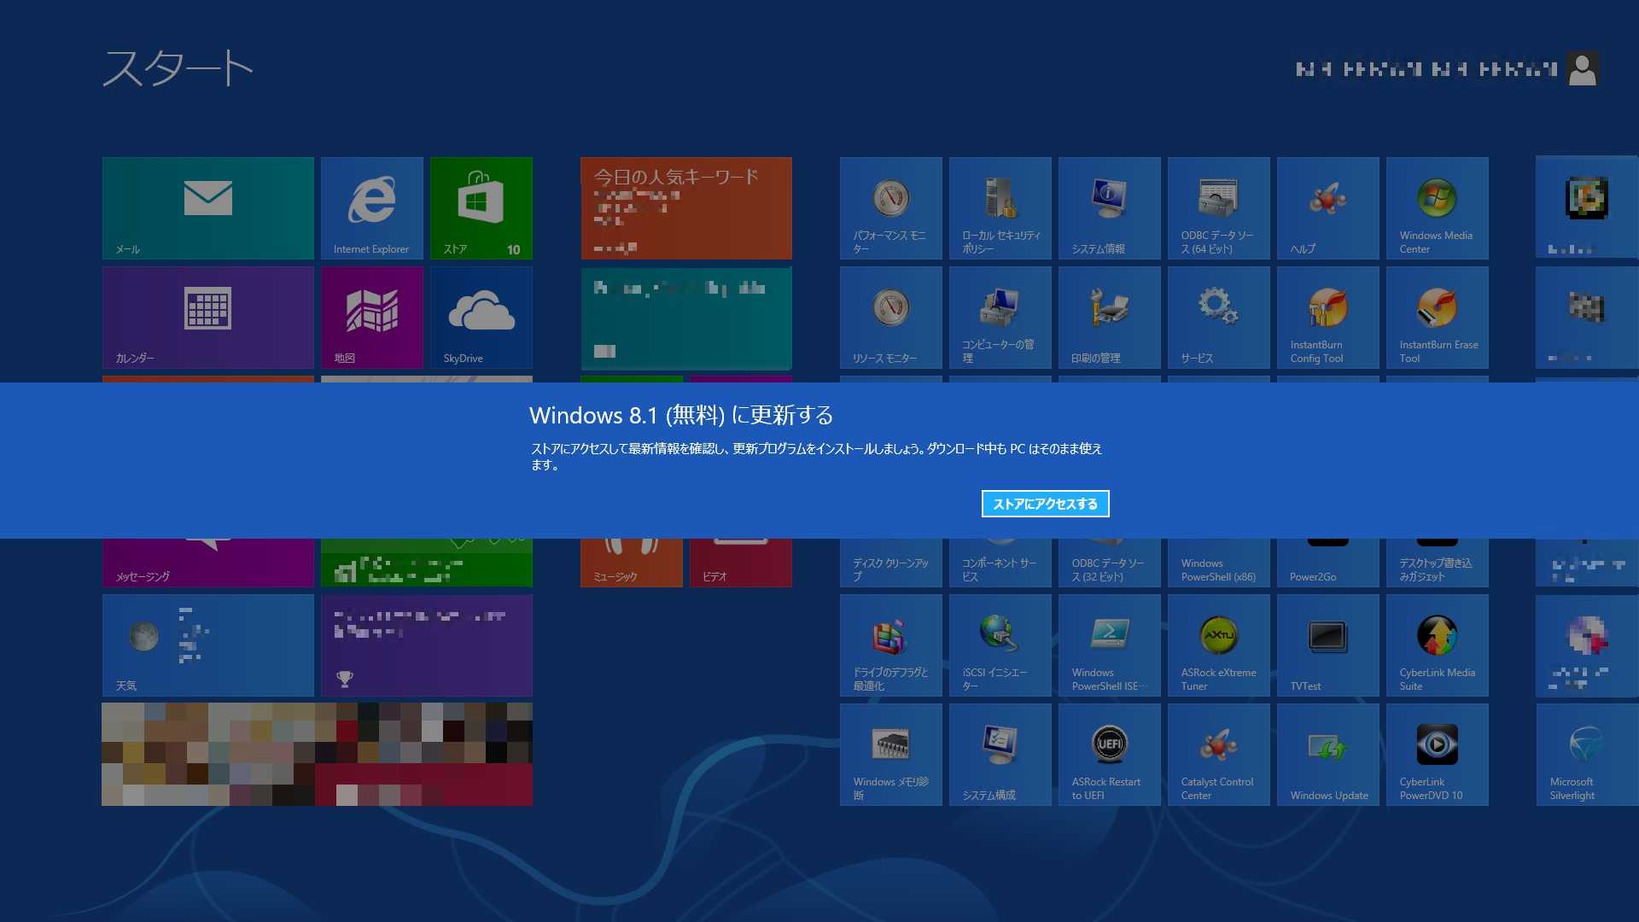Open the Weather (天気) tile
The image size is (1639, 922).
[208, 645]
